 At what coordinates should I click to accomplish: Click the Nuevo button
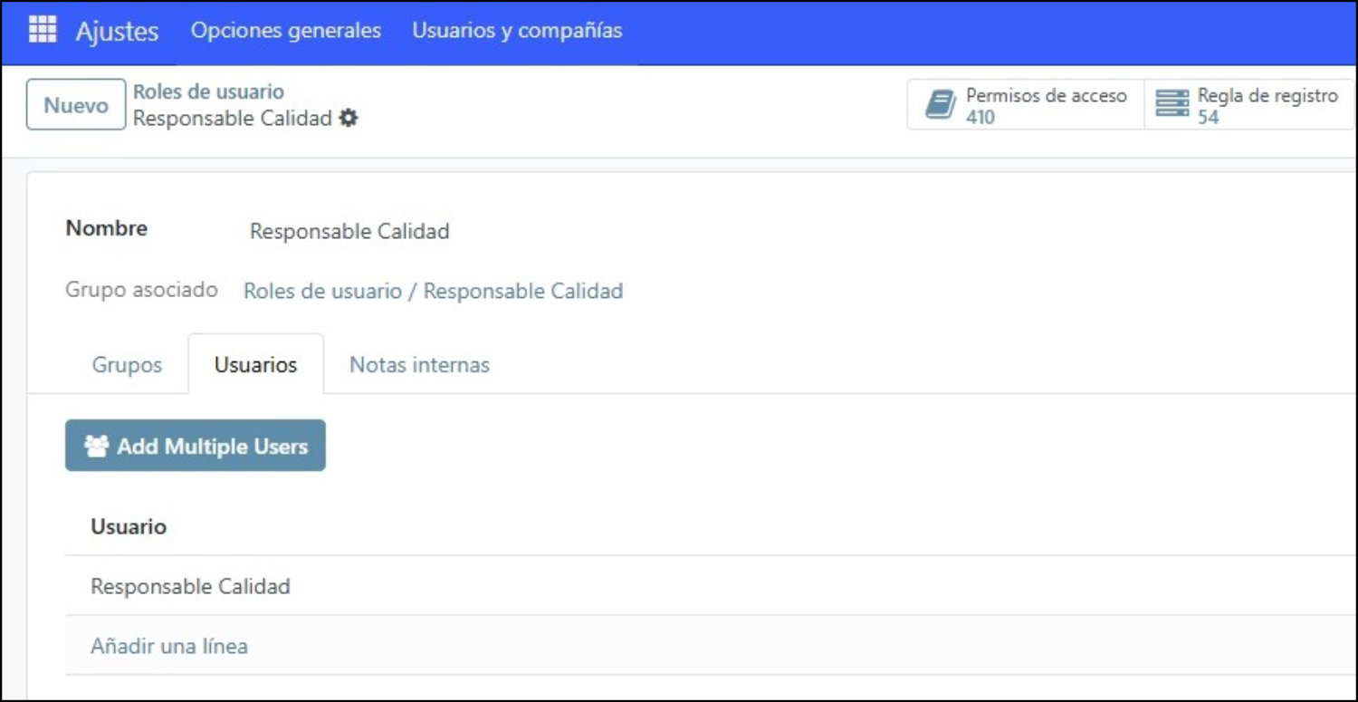(x=76, y=104)
